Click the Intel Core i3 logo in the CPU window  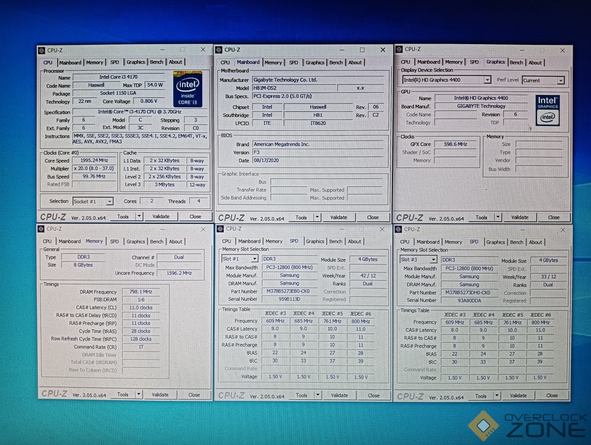coord(188,89)
